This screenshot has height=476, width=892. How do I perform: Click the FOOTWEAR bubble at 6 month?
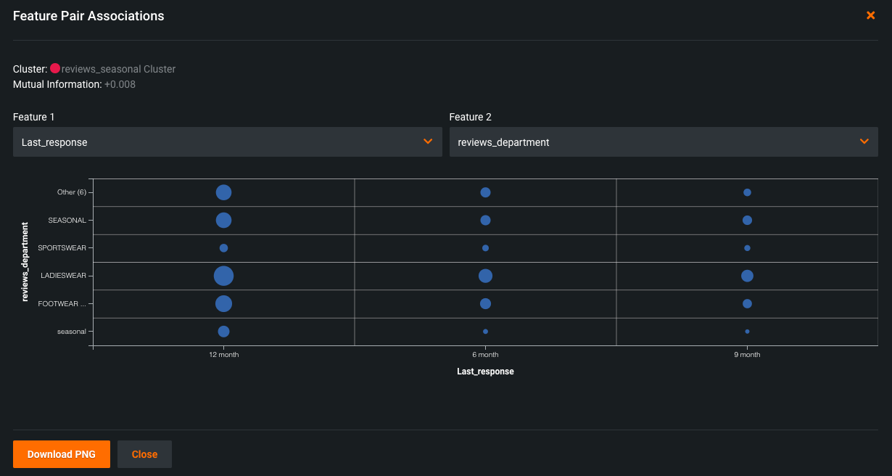[x=485, y=303]
